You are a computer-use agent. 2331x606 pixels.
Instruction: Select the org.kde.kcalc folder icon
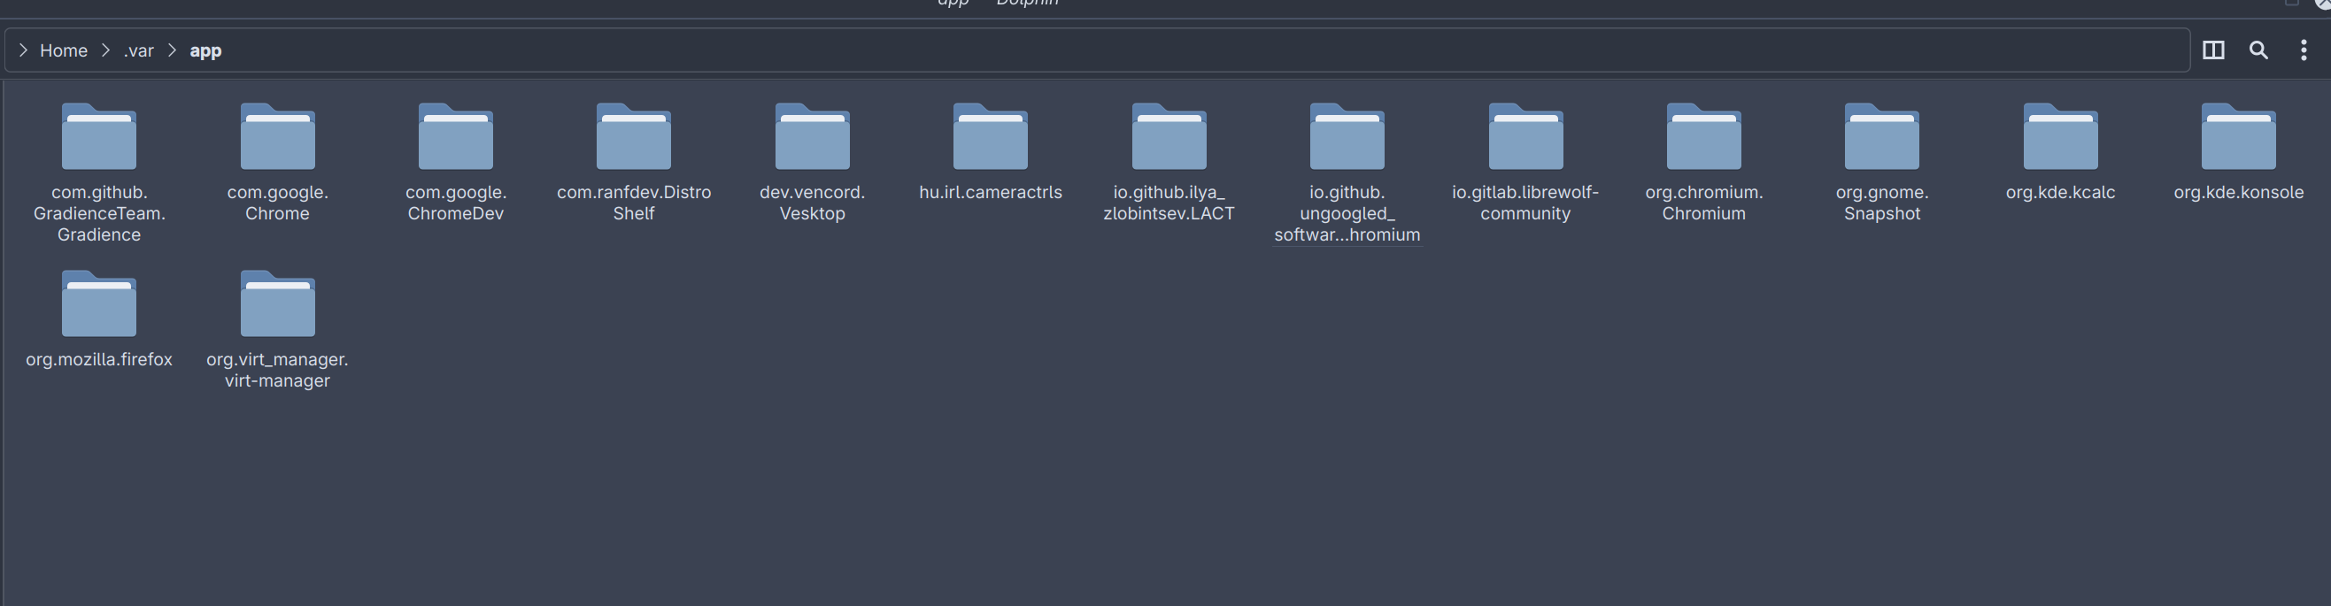coord(2060,136)
